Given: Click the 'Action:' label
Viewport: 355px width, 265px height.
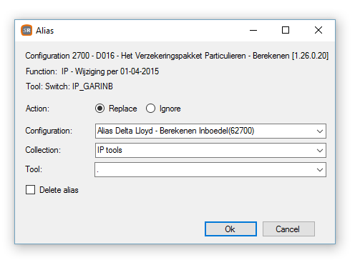Looking at the screenshot, I should 37,109.
